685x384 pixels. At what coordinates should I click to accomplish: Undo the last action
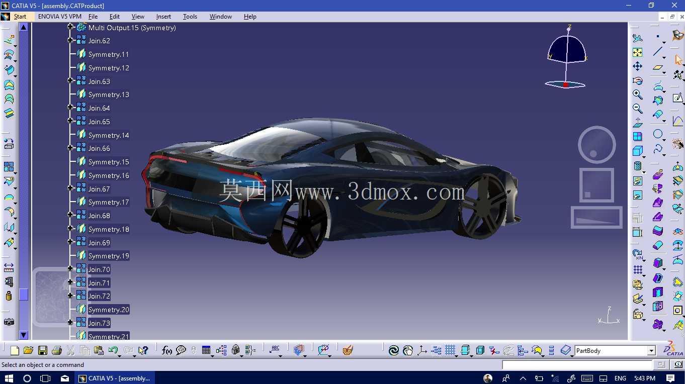[x=113, y=350]
